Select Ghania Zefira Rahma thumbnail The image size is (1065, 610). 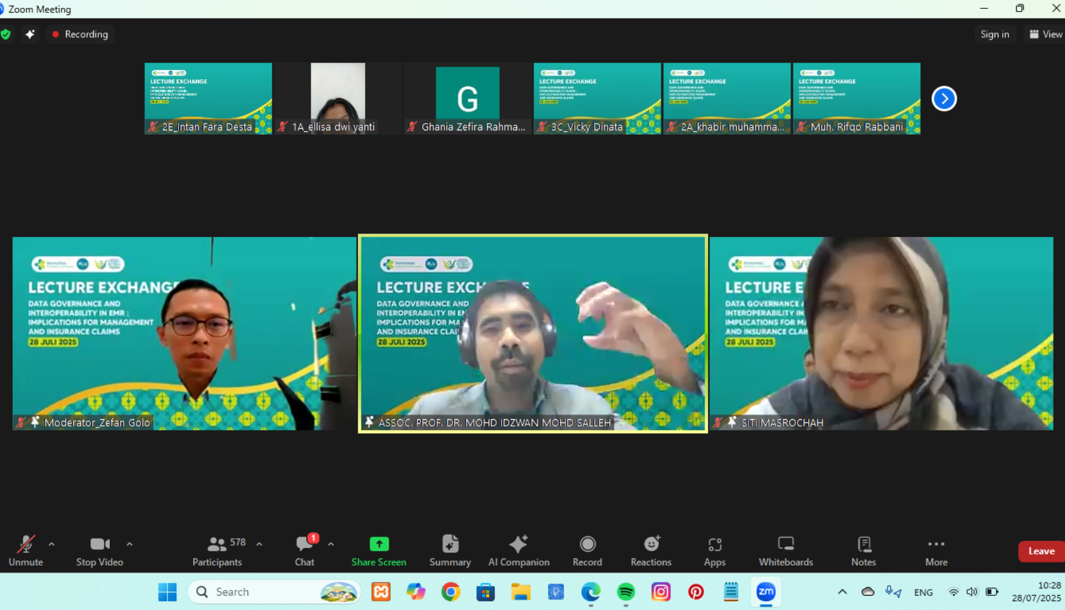[468, 98]
